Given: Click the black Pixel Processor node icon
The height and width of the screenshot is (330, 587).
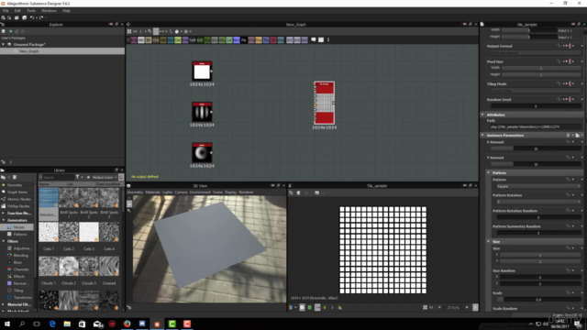Looking at the screenshot, I should pos(244,40).
